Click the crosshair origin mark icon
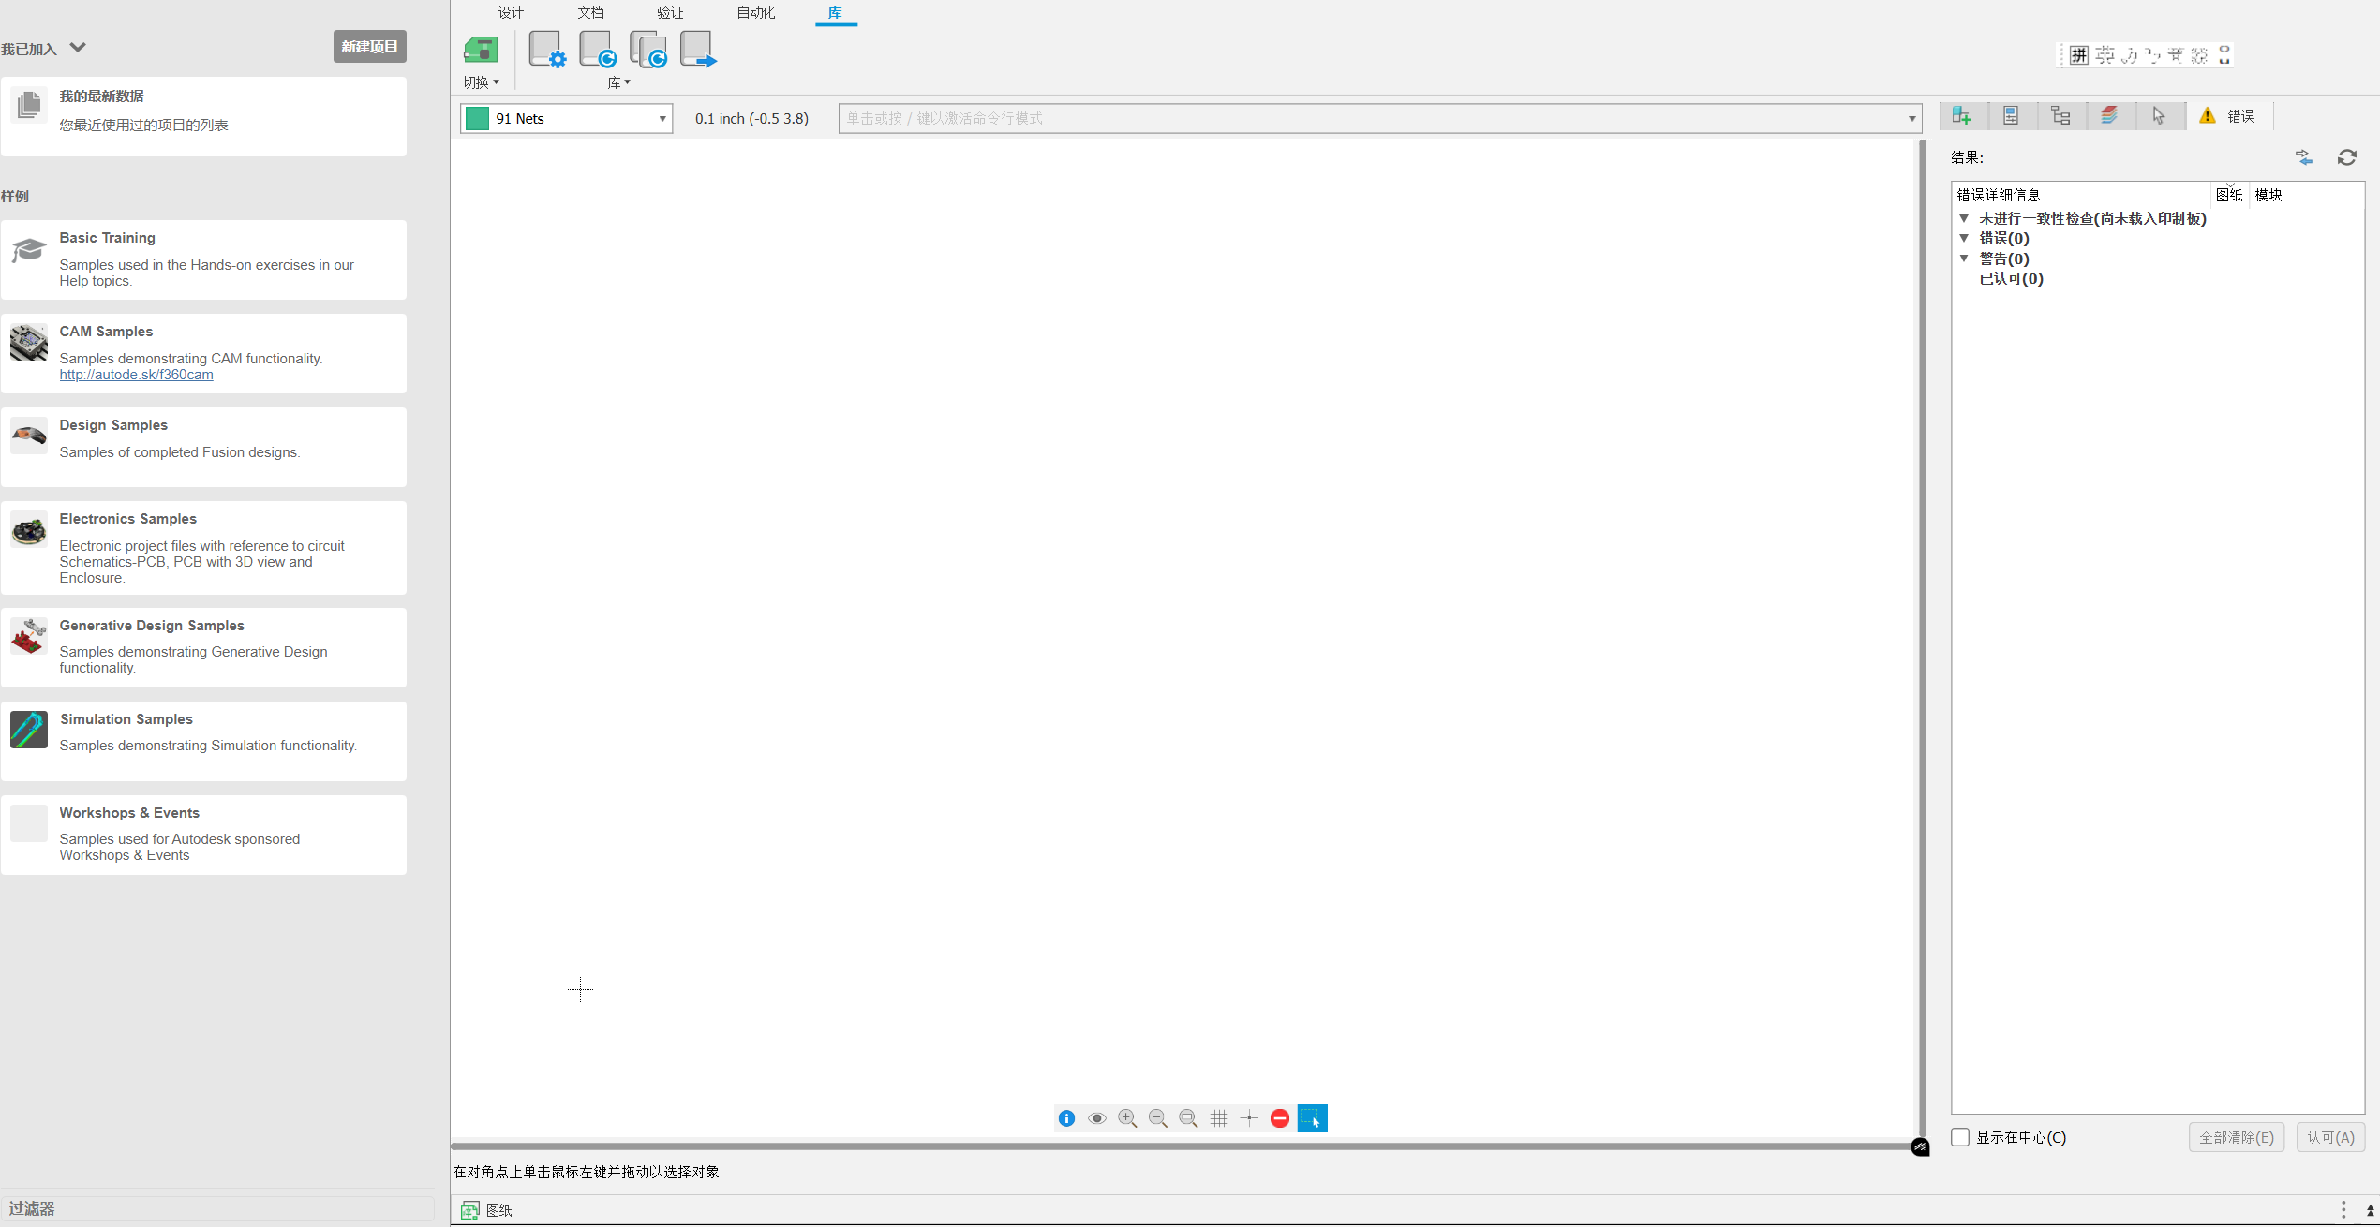 coord(1249,1118)
